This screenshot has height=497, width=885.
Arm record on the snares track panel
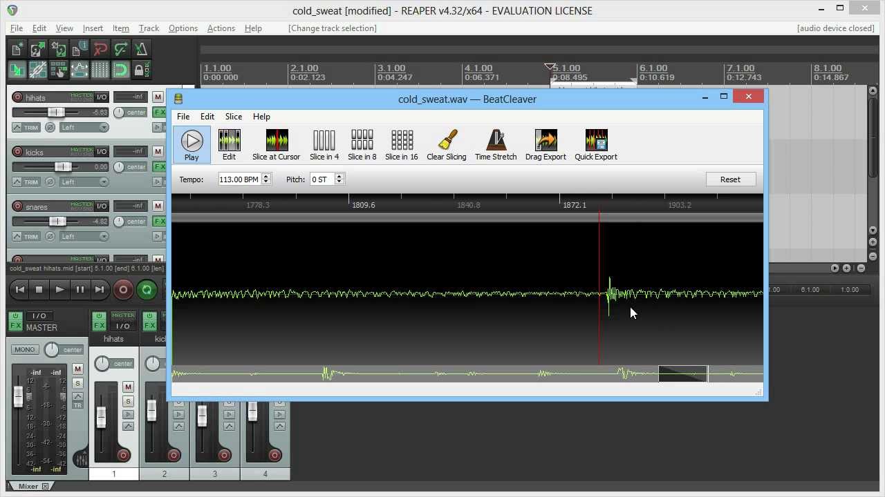pos(17,206)
